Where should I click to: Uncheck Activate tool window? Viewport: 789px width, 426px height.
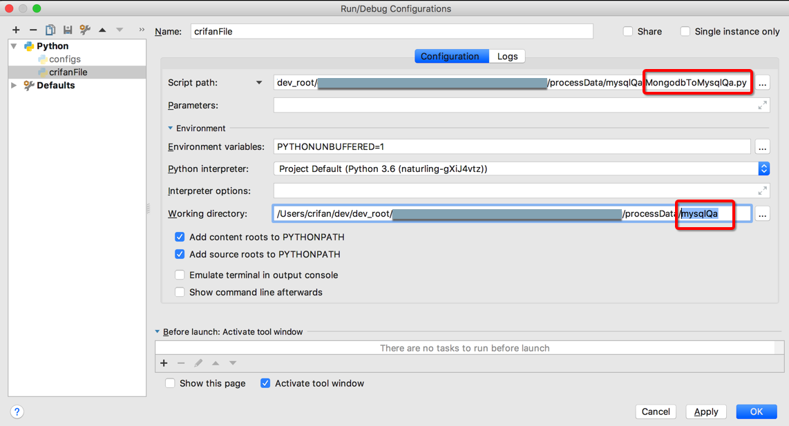(x=265, y=383)
